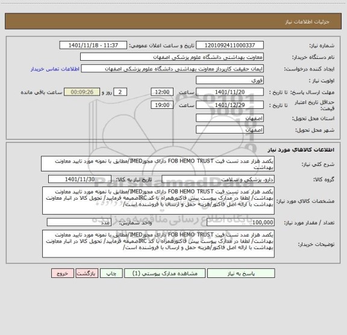Screen dimensions: 347x335
Task: Click the response deadline date 1401/11/20
Action: (x=230, y=92)
